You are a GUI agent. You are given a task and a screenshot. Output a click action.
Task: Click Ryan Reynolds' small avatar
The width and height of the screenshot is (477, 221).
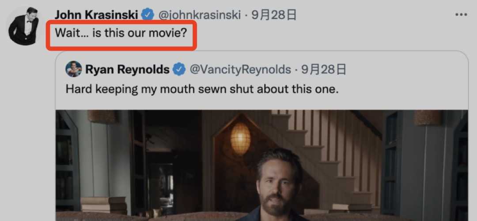click(73, 69)
